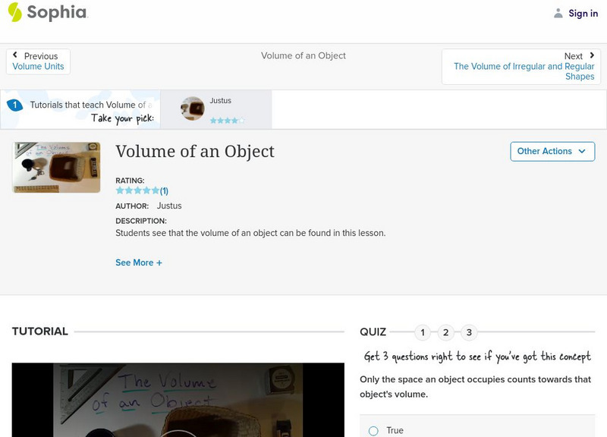Open the Other Actions dropdown
The image size is (607, 437).
click(x=551, y=151)
